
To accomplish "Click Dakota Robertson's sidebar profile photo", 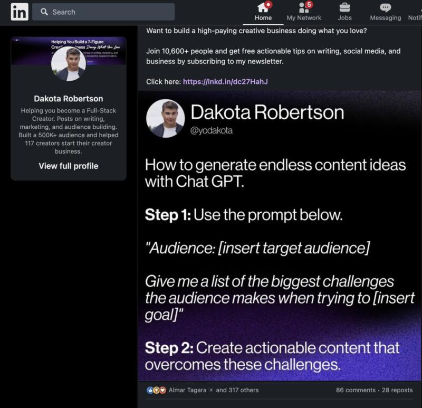I will (69, 64).
